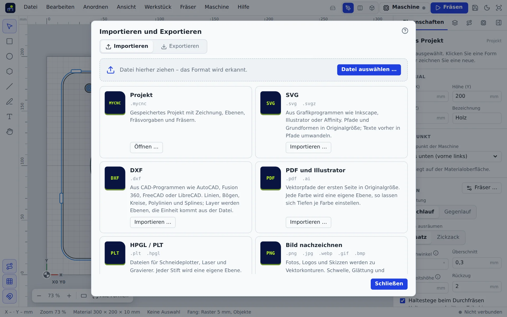Switch to the 3D view icon
Screen dimensions: 507x317
(372, 8)
